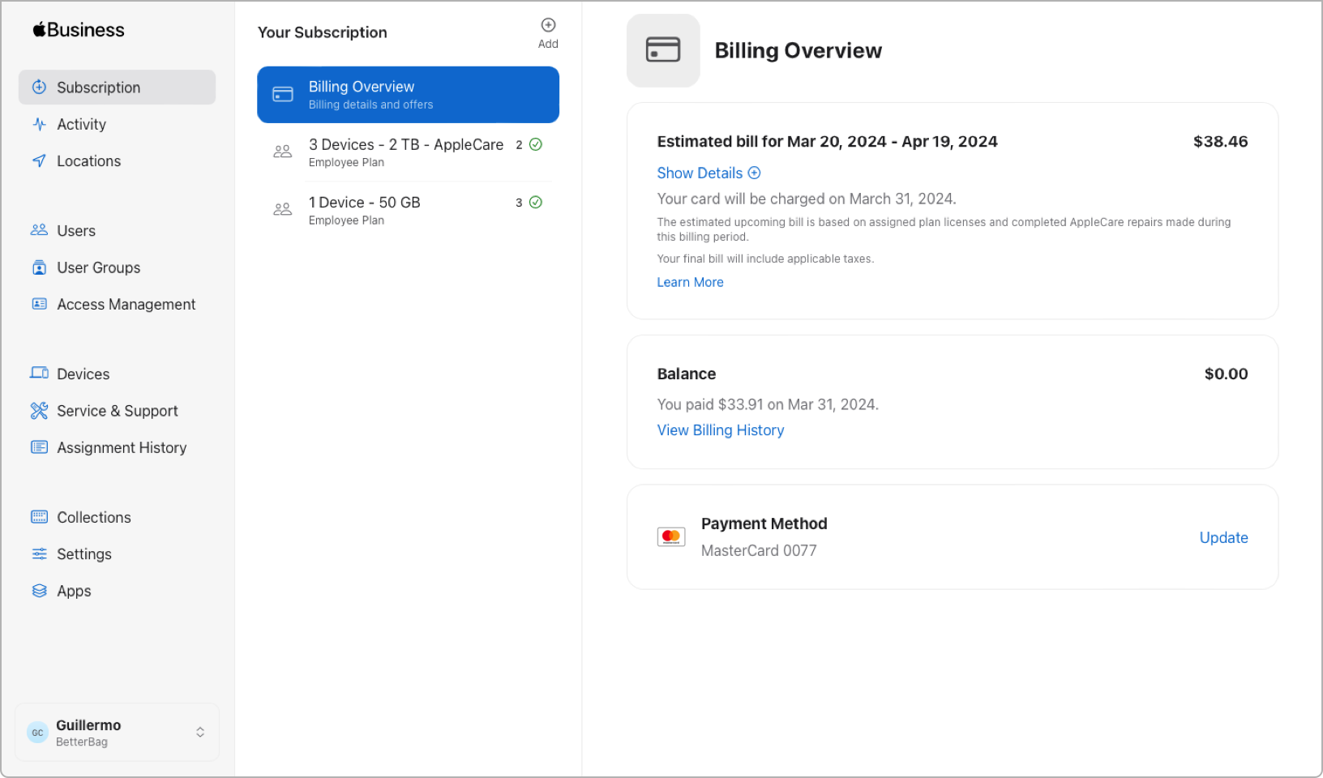Image resolution: width=1323 pixels, height=778 pixels.
Task: Open Service & Support
Action: 117,411
